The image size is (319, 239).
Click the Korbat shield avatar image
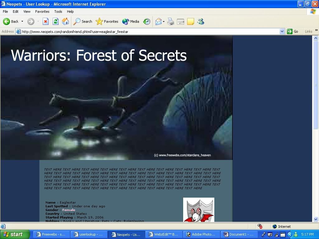click(x=199, y=210)
